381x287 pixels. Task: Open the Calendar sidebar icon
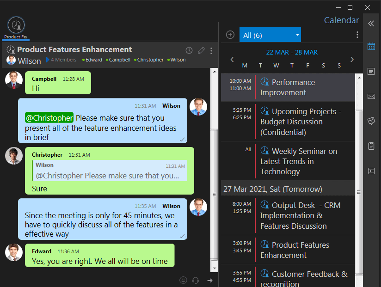(x=371, y=46)
